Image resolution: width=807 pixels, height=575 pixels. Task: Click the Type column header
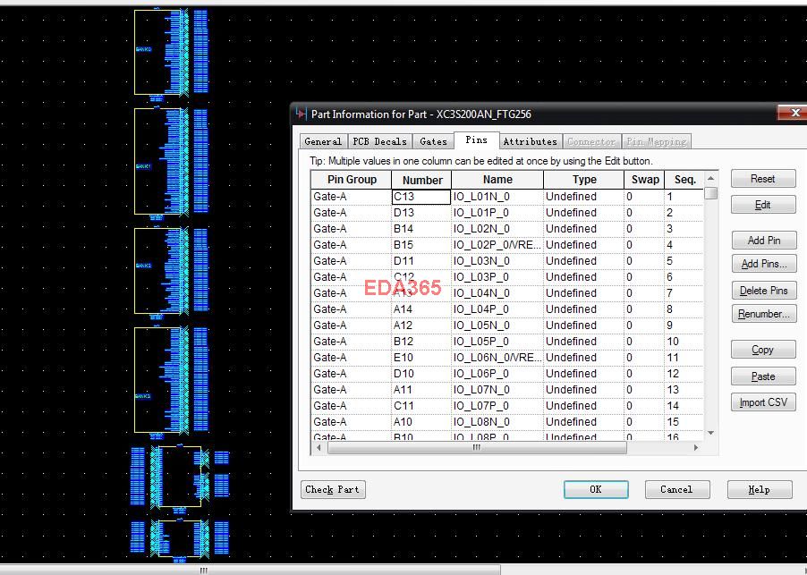point(584,180)
